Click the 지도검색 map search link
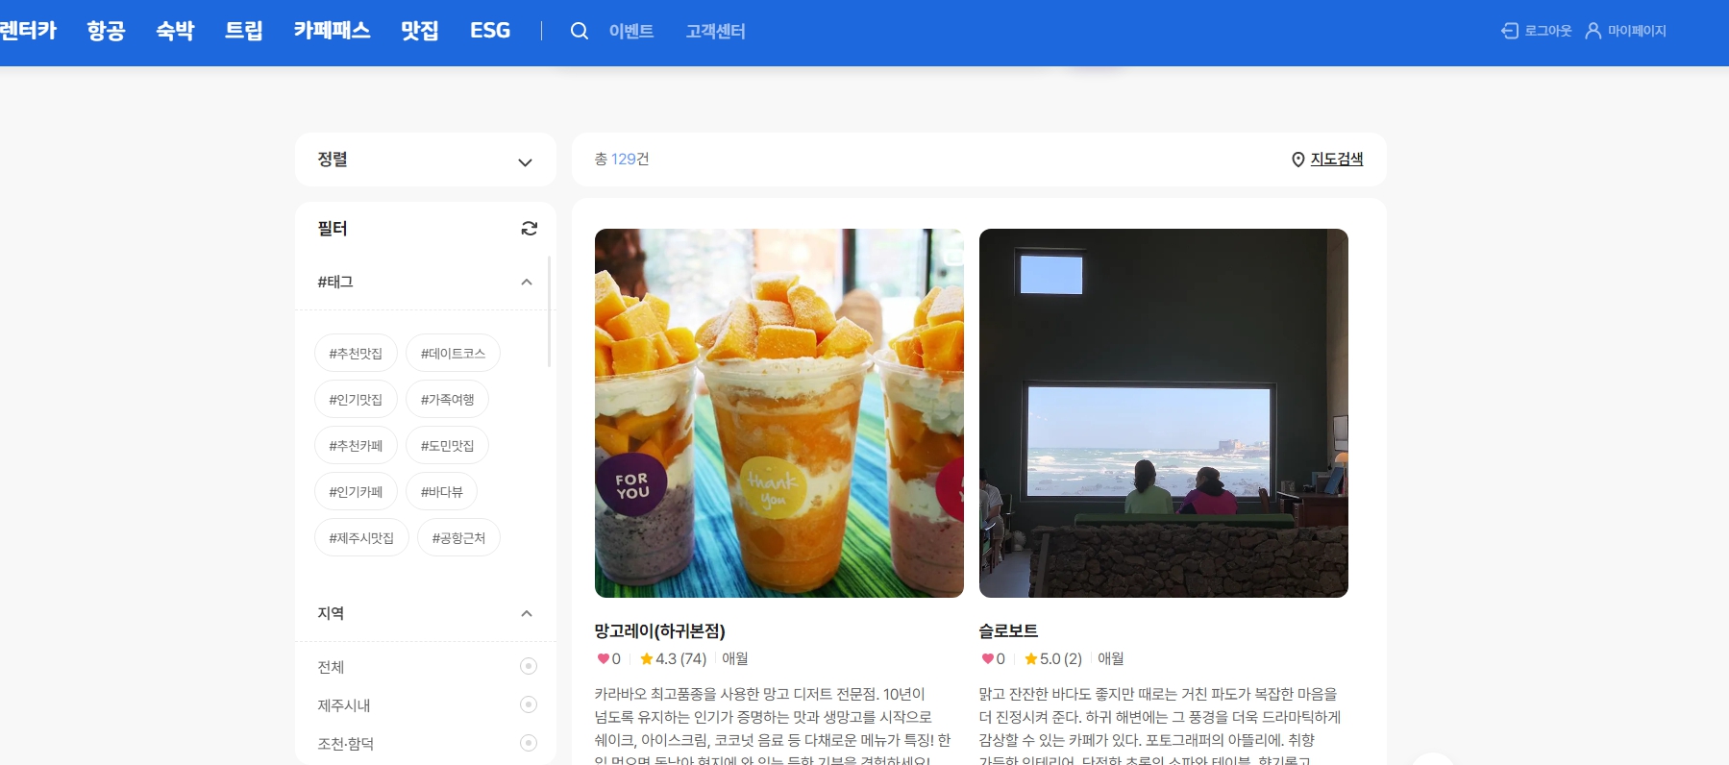The width and height of the screenshot is (1729, 765). pyautogui.click(x=1337, y=160)
